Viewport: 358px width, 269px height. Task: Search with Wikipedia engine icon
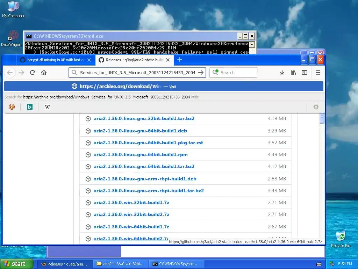pyautogui.click(x=48, y=107)
